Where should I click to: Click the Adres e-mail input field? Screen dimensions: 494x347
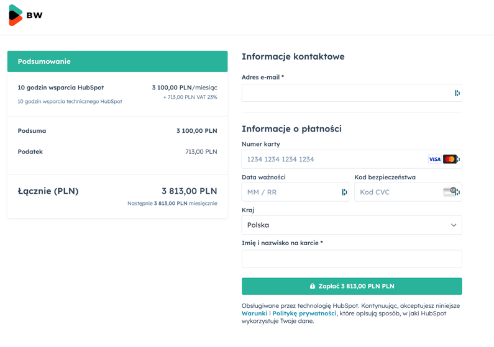352,93
